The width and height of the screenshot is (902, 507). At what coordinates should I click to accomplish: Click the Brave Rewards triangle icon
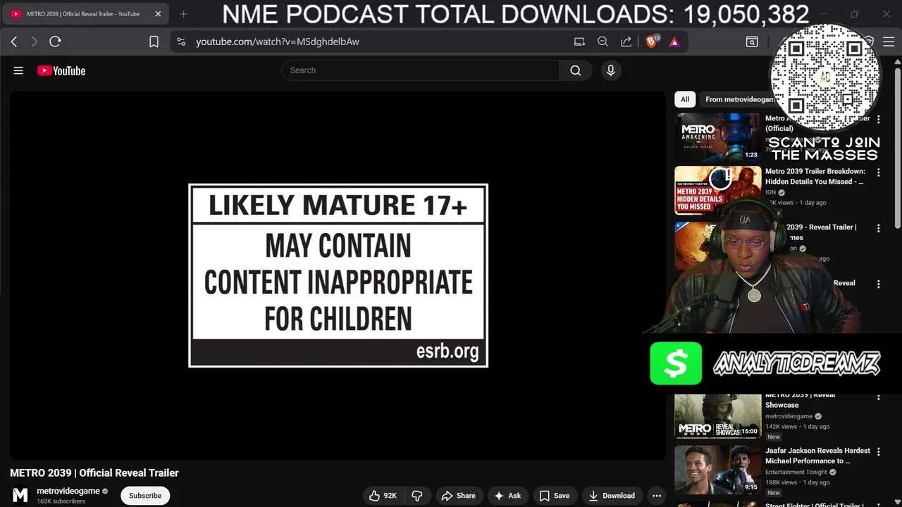tap(674, 42)
